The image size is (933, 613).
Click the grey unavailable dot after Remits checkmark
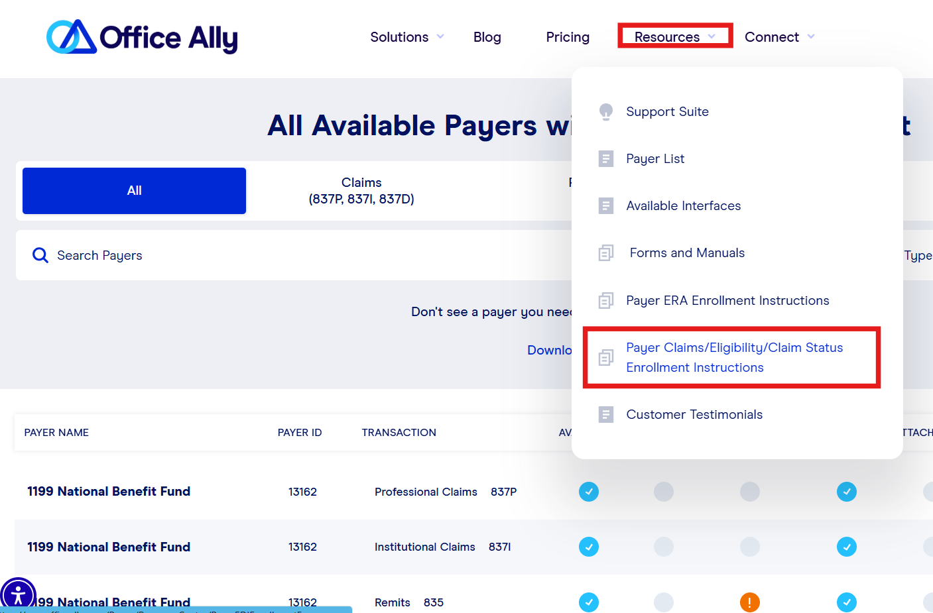click(664, 602)
